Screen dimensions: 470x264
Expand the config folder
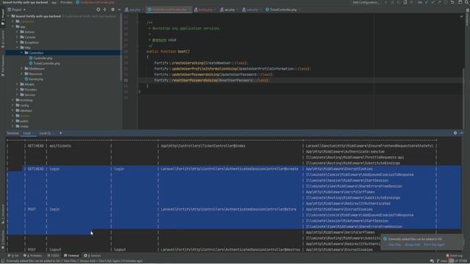pyautogui.click(x=12, y=106)
